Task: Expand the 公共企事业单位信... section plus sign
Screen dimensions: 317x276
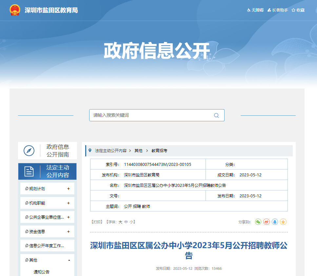Action: [68, 217]
